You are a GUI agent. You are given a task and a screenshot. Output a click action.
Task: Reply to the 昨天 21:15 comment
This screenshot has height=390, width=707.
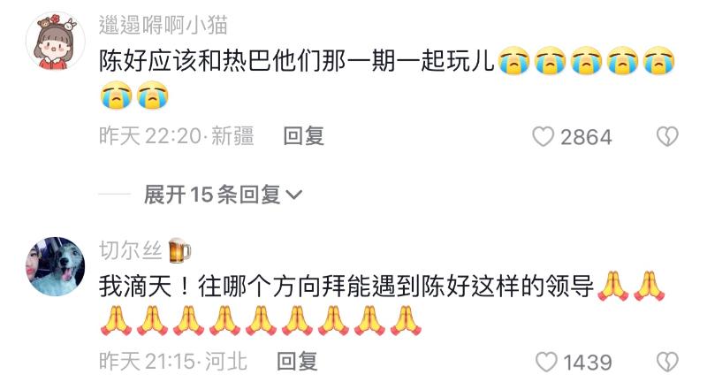pyautogui.click(x=297, y=362)
